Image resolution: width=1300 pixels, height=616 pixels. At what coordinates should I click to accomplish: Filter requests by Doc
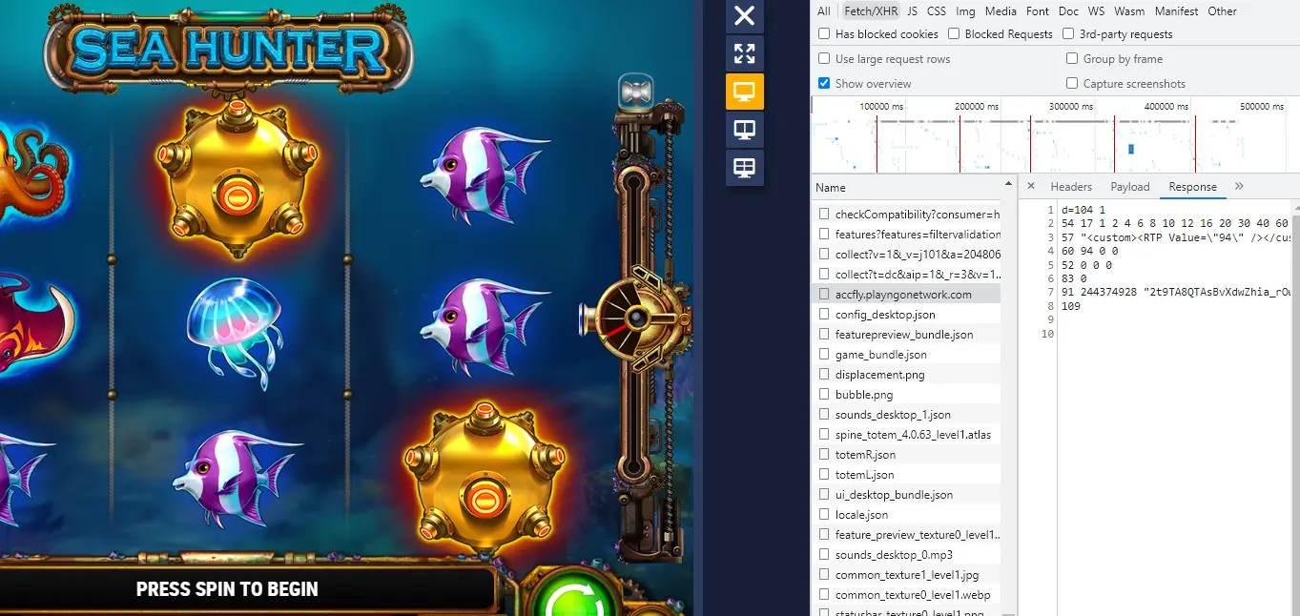[1069, 11]
